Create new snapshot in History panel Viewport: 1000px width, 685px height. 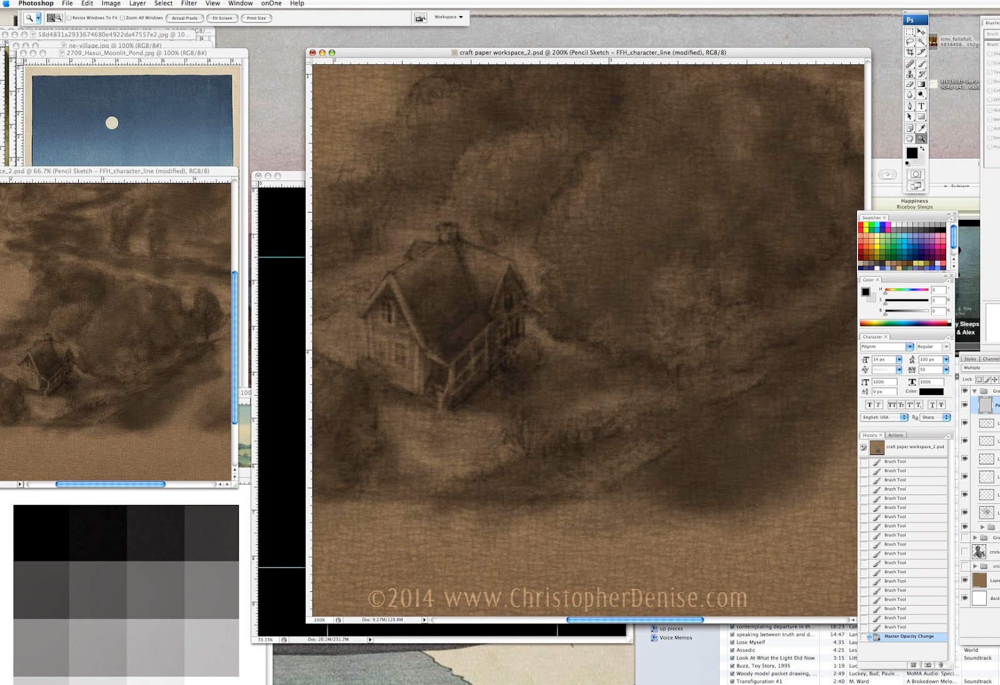coord(927,665)
